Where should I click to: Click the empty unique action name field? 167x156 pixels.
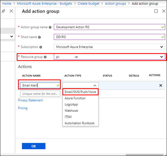[x=40, y=94]
